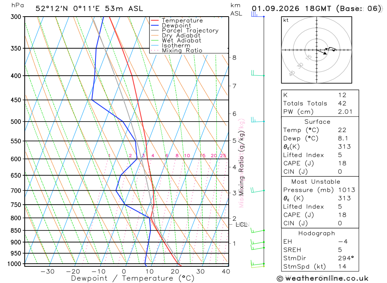Click the wind barb at 700 hPa
The width and height of the screenshot is (387, 283).
click(x=258, y=190)
